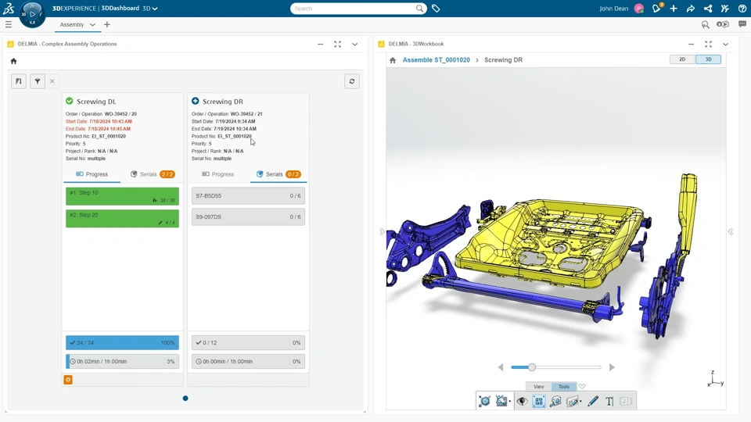The height and width of the screenshot is (422, 751).
Task: Switch to the View toolbar tab
Action: click(x=539, y=387)
